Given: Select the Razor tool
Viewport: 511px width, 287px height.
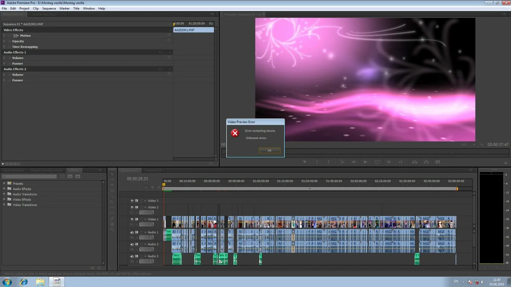Looking at the screenshot, I should pyautogui.click(x=112, y=202).
